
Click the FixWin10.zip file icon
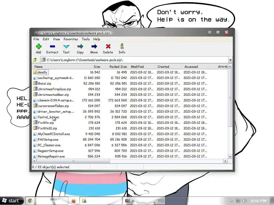click(x=35, y=128)
